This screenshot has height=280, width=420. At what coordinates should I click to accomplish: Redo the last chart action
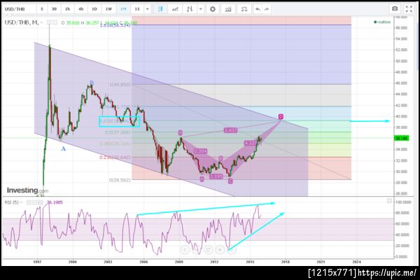[266, 9]
